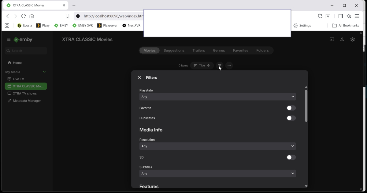Click the browser screenshot toolbar icon
The image size is (367, 193).
tap(328, 16)
